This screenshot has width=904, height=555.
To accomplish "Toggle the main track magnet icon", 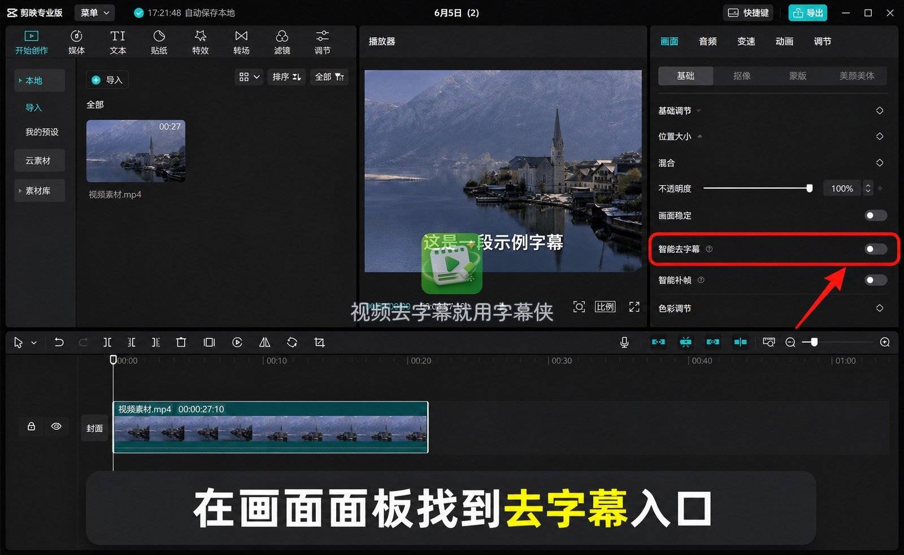I will (x=658, y=342).
